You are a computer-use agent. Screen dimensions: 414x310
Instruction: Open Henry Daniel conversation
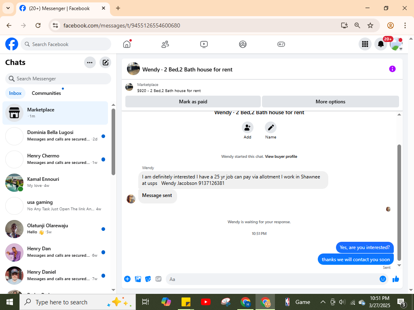click(x=55, y=275)
